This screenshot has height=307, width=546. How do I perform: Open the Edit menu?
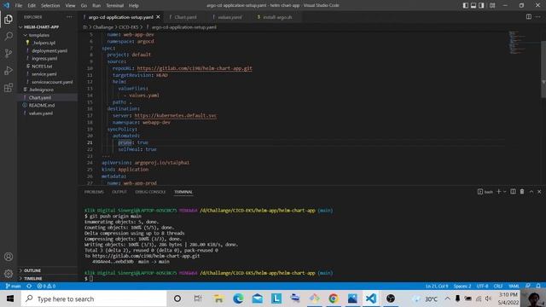pos(32,5)
